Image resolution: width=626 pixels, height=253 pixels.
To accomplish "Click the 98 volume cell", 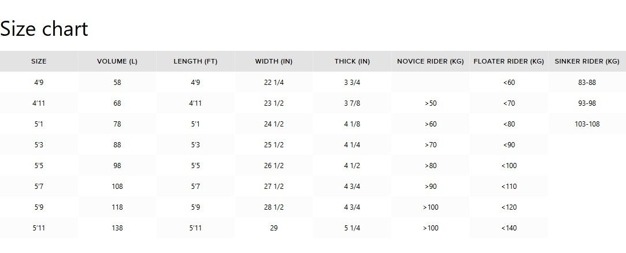I will [117, 166].
